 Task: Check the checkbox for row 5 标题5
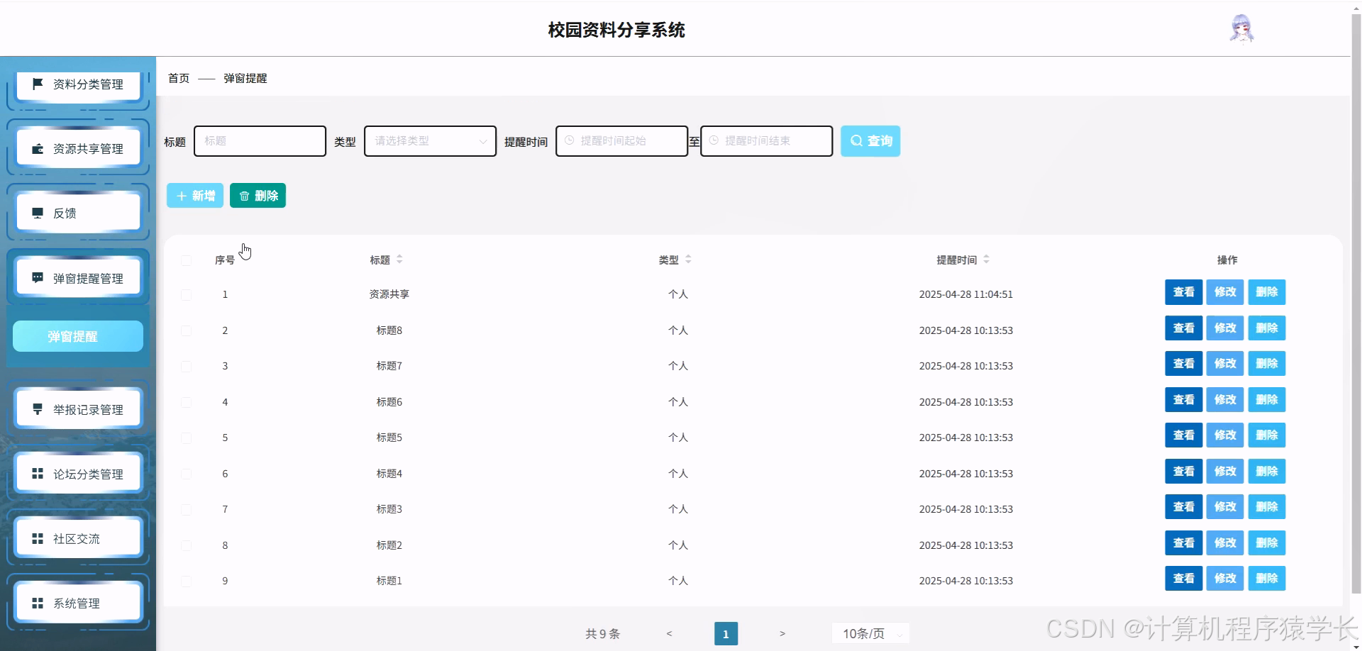point(186,438)
